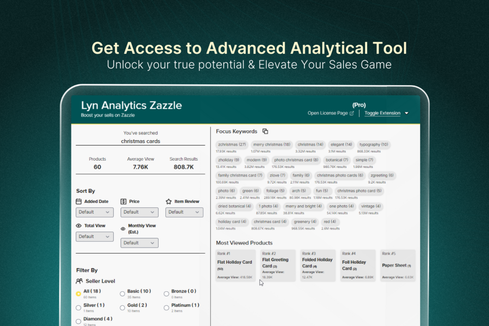Select the Basic (10) seller level
This screenshot has width=489, height=326.
tap(122, 294)
